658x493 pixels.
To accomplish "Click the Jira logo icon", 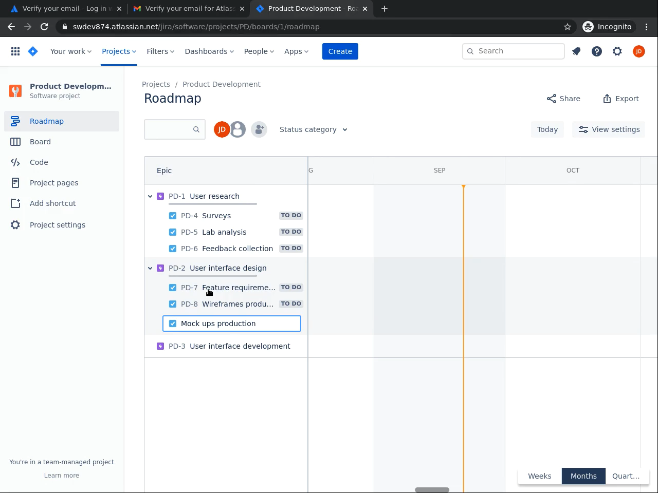I will coord(33,51).
